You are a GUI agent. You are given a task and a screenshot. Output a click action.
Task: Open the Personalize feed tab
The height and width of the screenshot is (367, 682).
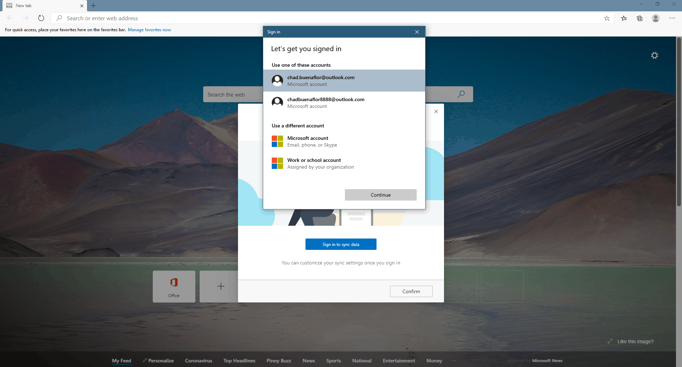click(158, 361)
